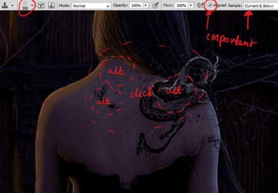Screen dimensions: 278x193
Task: Enable tablet pressure for opacity icon
Action: (155, 6)
